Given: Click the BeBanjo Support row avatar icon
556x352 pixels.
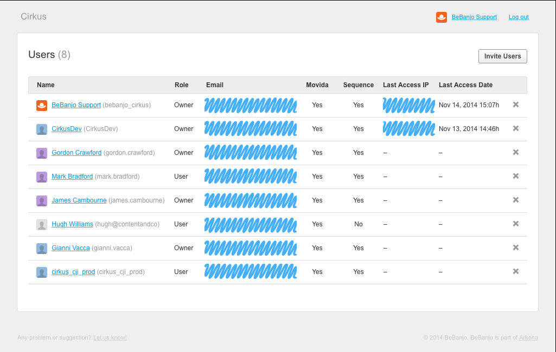Looking at the screenshot, I should pos(42,106).
